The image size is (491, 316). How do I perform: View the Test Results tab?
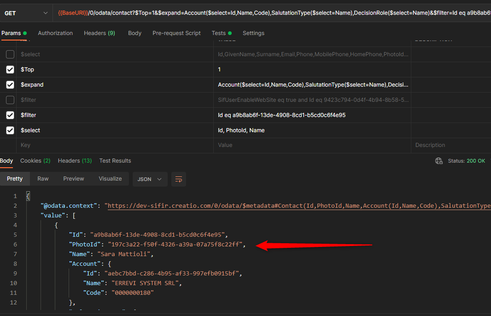[115, 160]
